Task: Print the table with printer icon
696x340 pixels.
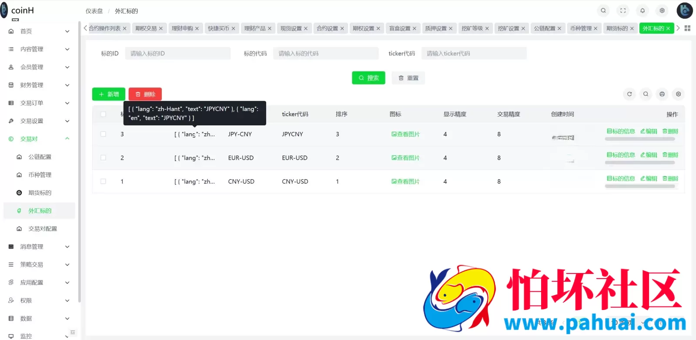Action: tap(662, 94)
